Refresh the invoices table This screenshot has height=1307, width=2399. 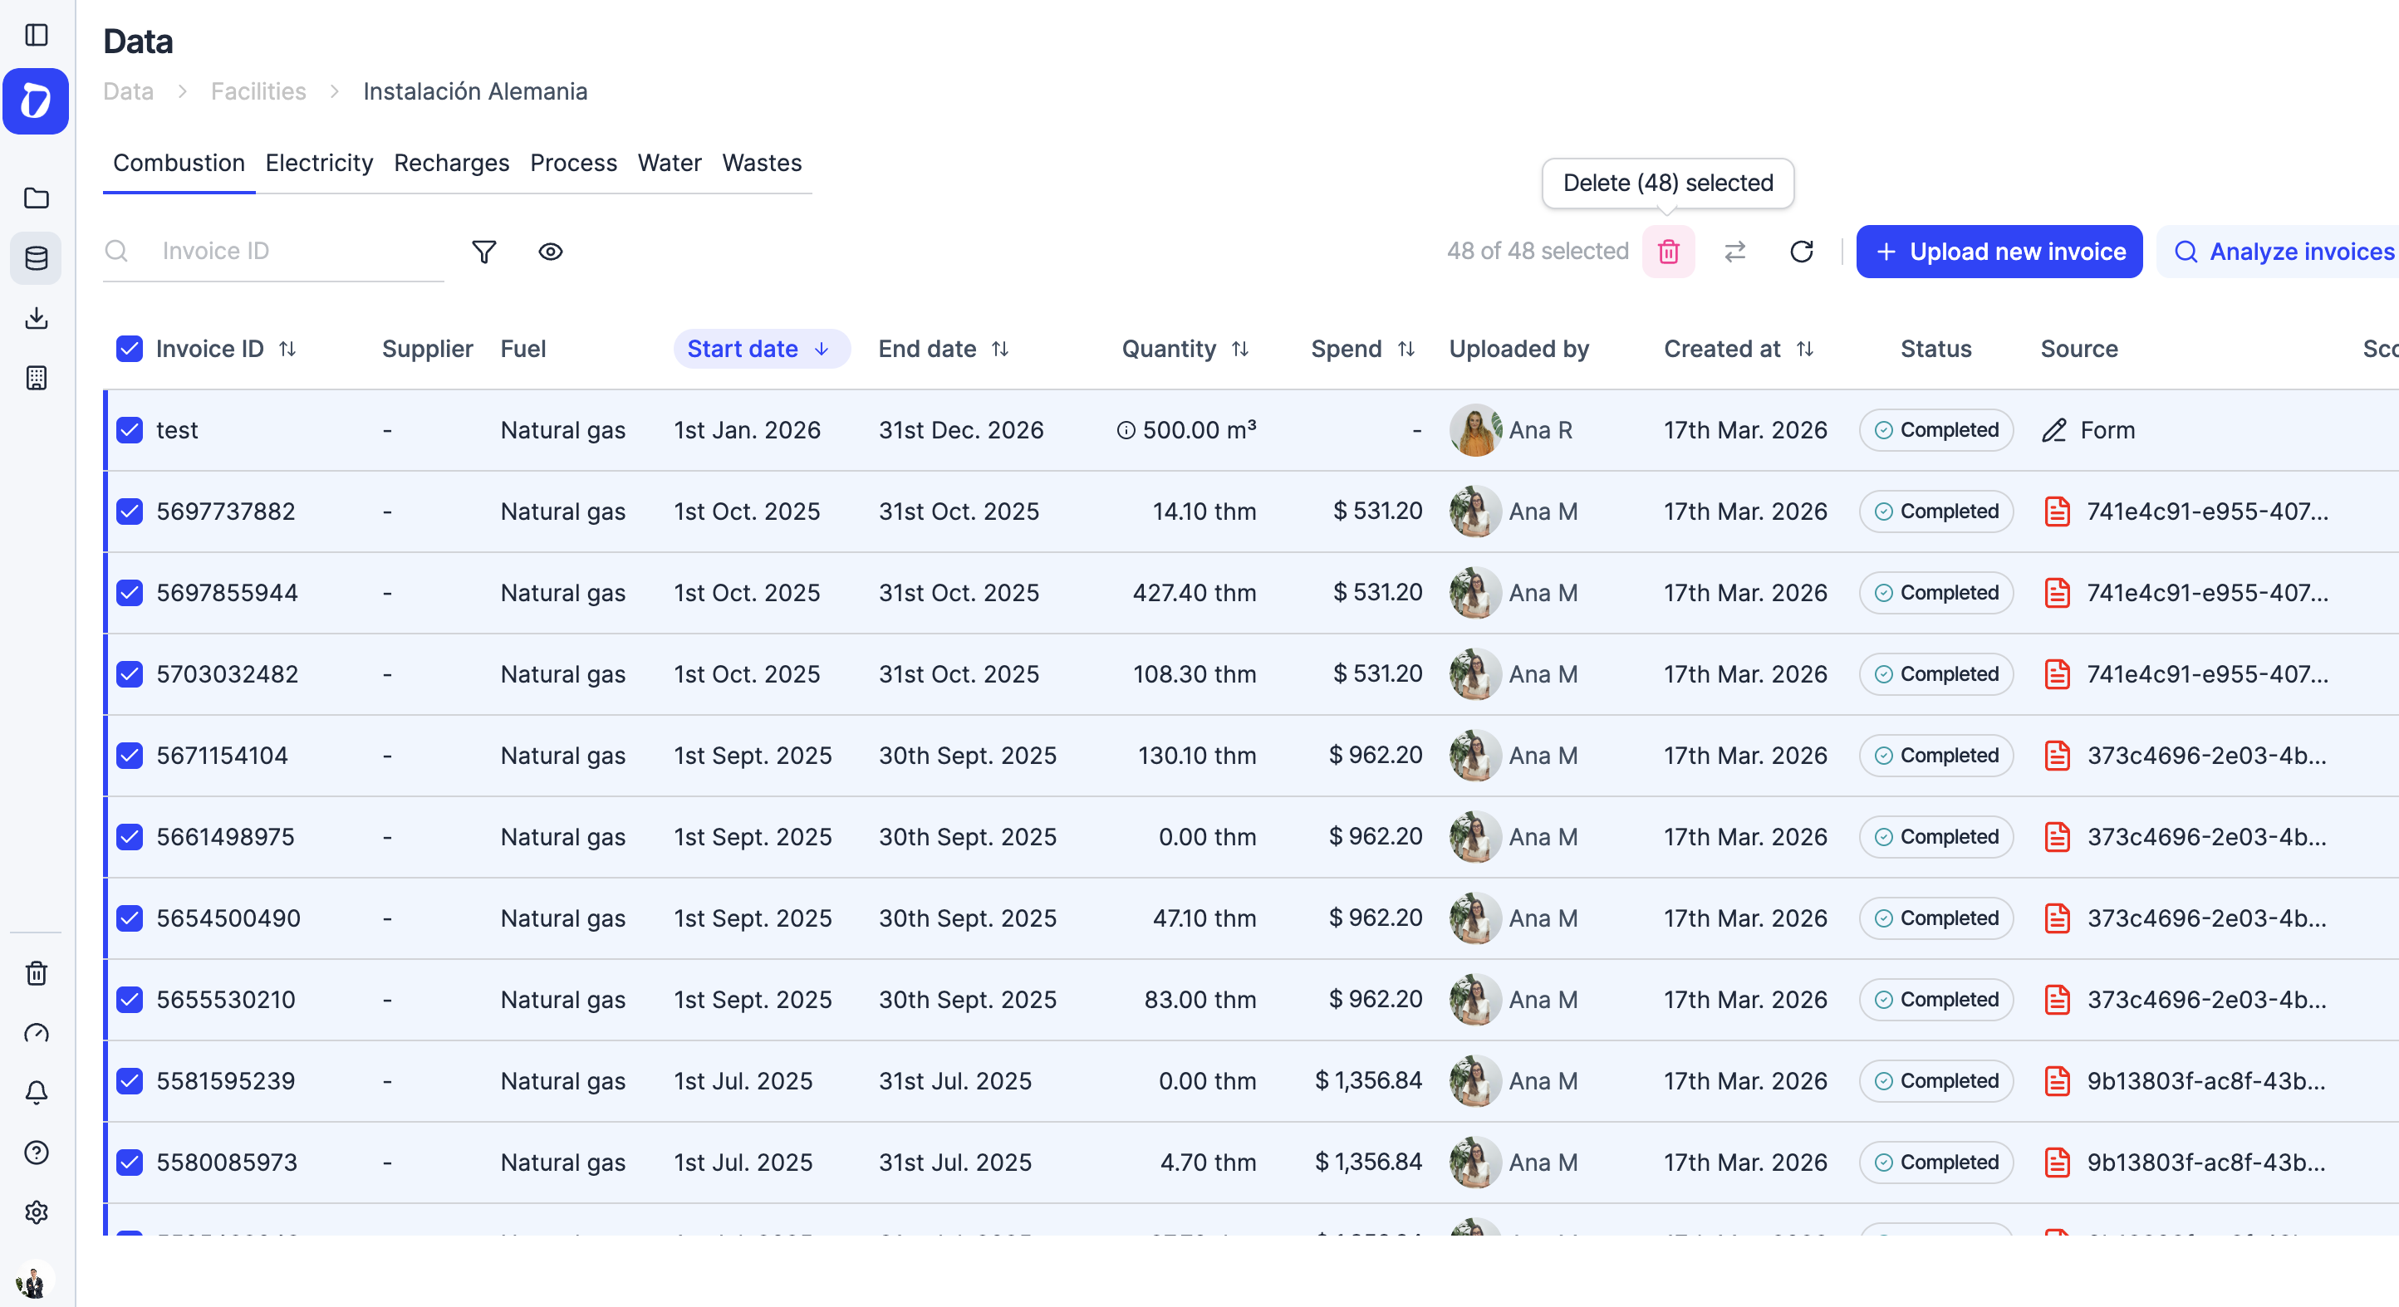[x=1802, y=252]
